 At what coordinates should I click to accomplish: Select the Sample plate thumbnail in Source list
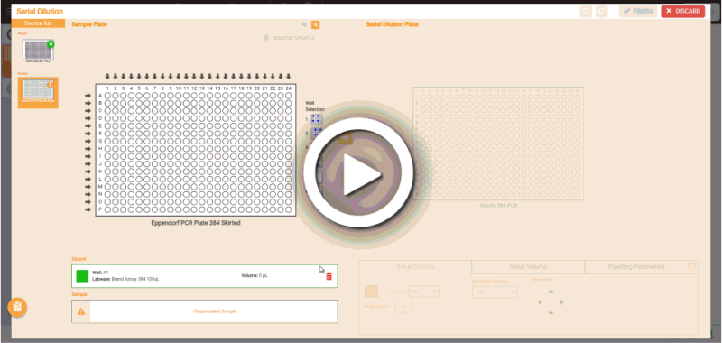[38, 93]
